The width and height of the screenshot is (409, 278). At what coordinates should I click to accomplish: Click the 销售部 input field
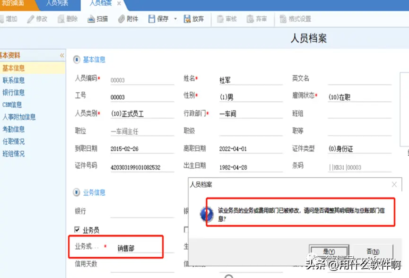click(137, 247)
